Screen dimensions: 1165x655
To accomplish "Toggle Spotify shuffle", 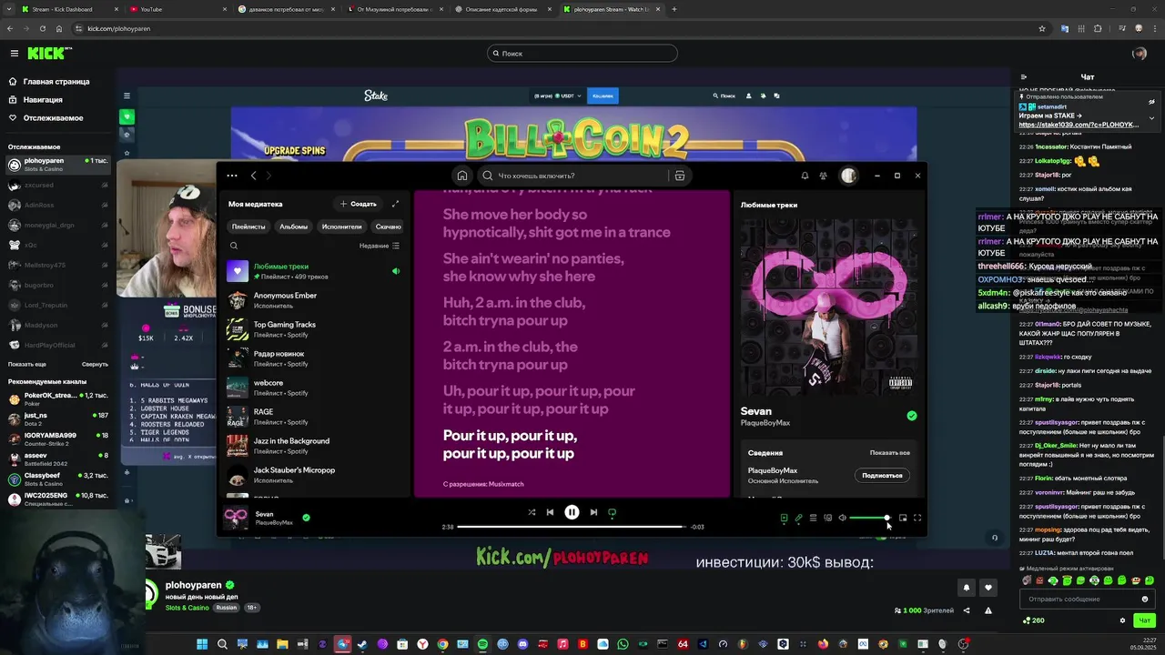I will click(532, 512).
